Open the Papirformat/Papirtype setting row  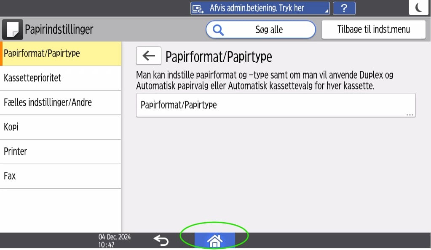276,105
